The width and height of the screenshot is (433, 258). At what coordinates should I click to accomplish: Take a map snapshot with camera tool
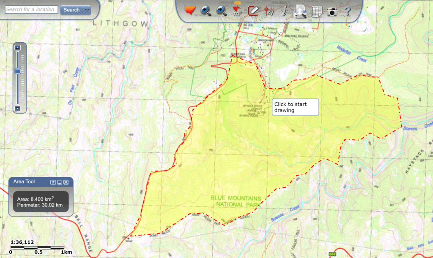click(332, 12)
